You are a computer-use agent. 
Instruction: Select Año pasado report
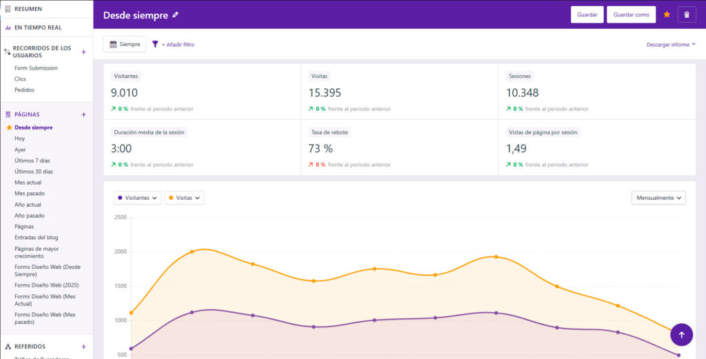(x=29, y=216)
